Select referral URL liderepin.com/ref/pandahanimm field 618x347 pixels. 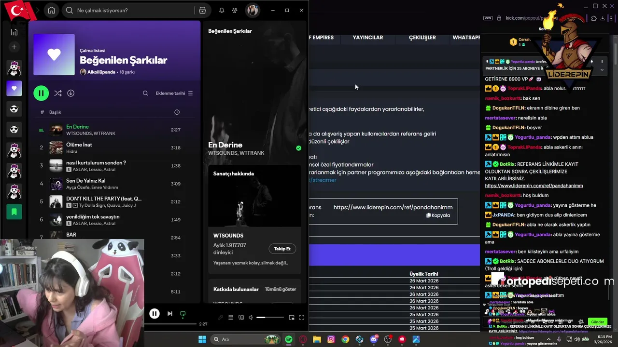tap(393, 207)
